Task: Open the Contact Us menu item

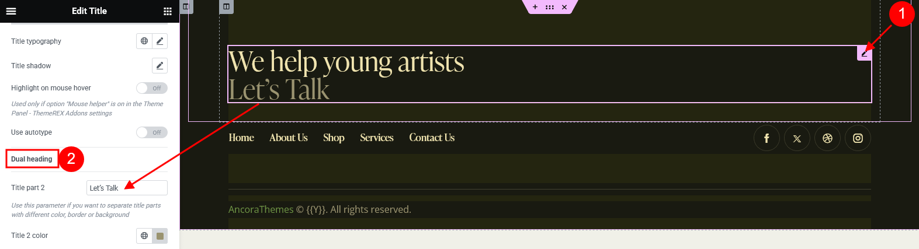Action: tap(432, 138)
